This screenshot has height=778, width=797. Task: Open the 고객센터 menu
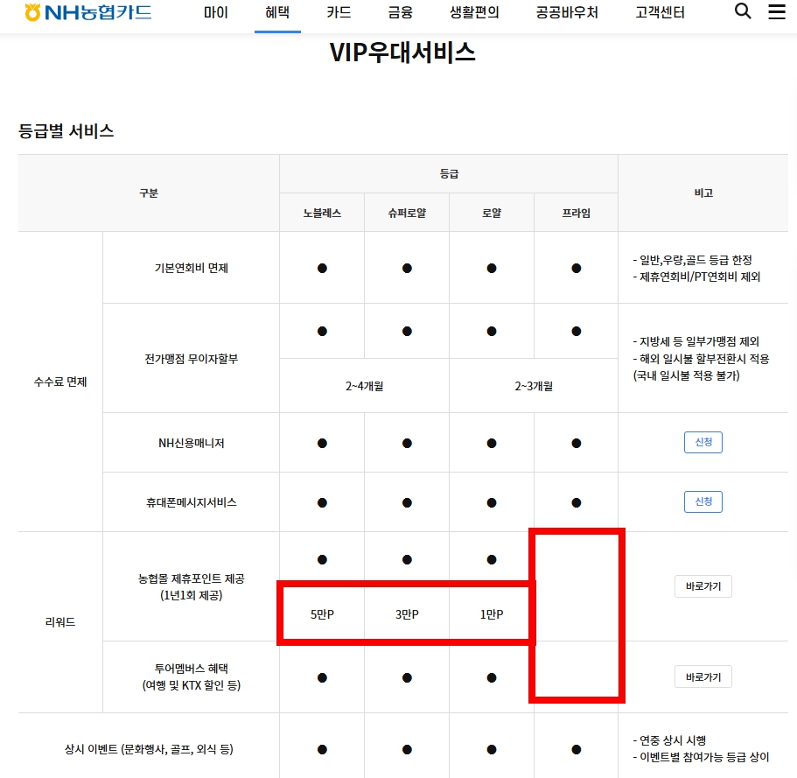tap(660, 12)
